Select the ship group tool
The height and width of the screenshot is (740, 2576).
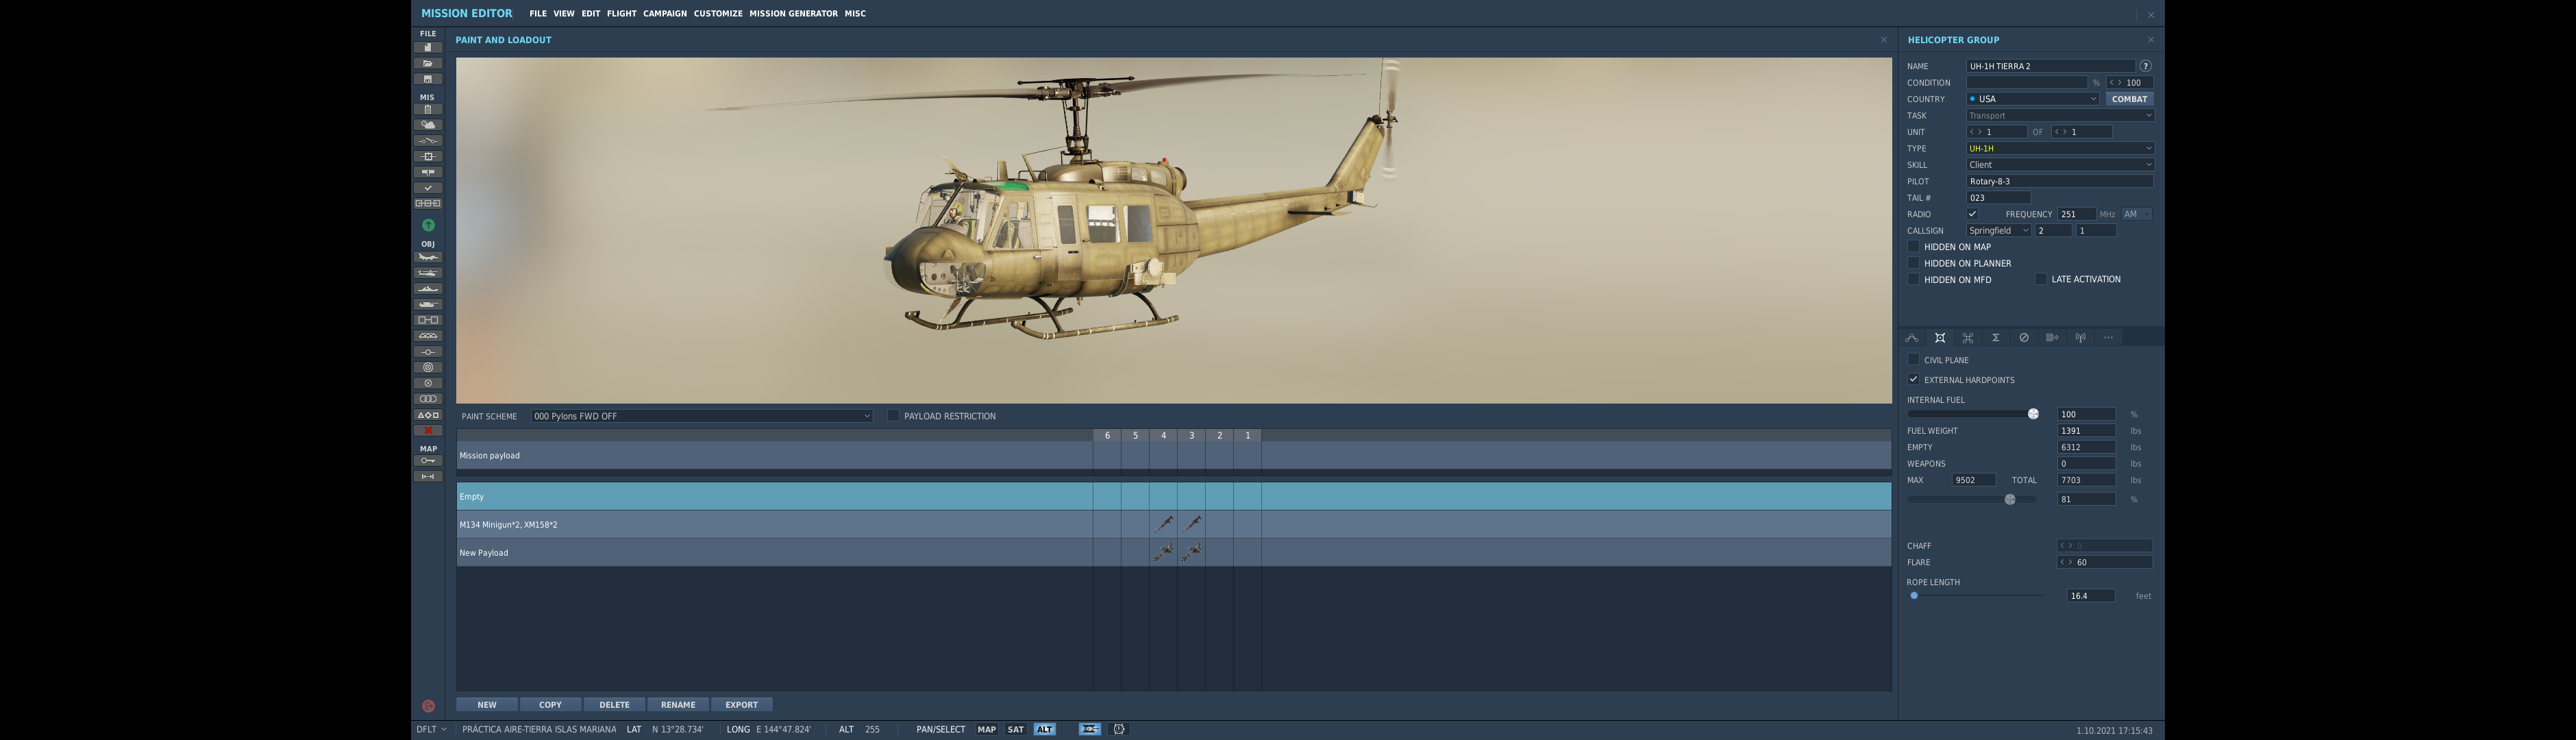tap(428, 289)
